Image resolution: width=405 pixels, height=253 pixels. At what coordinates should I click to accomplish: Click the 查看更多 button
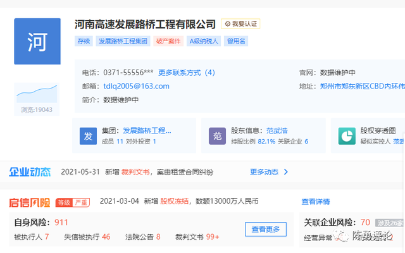click(266, 229)
